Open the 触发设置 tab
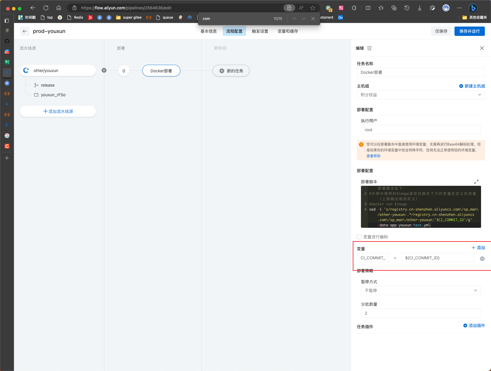The image size is (491, 371). click(x=260, y=31)
